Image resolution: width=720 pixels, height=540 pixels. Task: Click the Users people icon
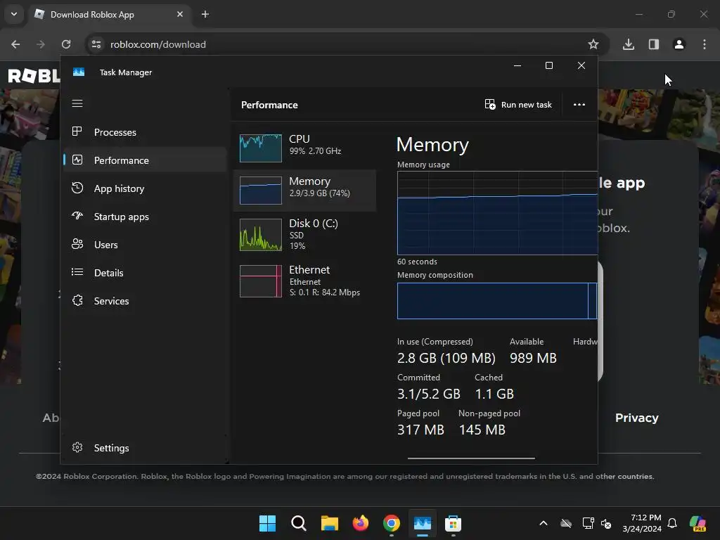point(77,244)
